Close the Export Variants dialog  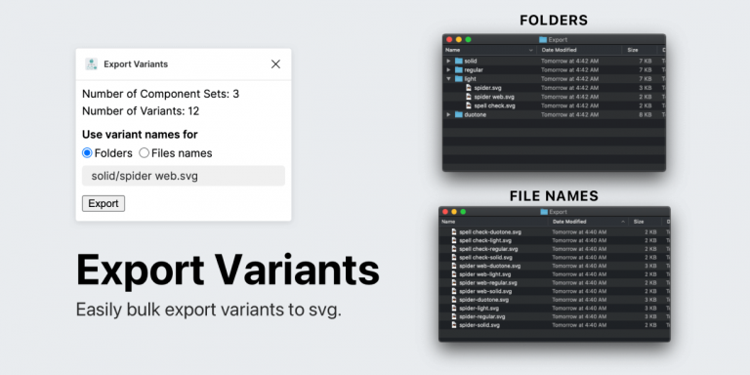click(x=275, y=64)
